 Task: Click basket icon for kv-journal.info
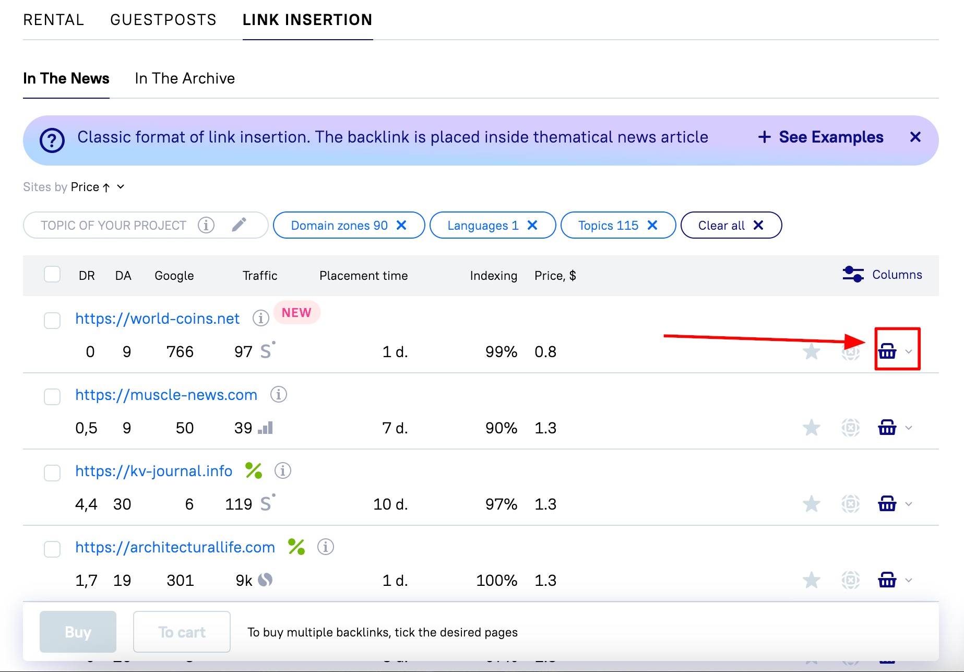(x=887, y=504)
